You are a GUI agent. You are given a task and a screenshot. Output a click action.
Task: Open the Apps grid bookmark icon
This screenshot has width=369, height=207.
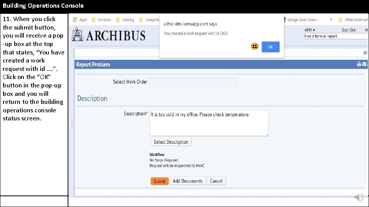coord(75,20)
